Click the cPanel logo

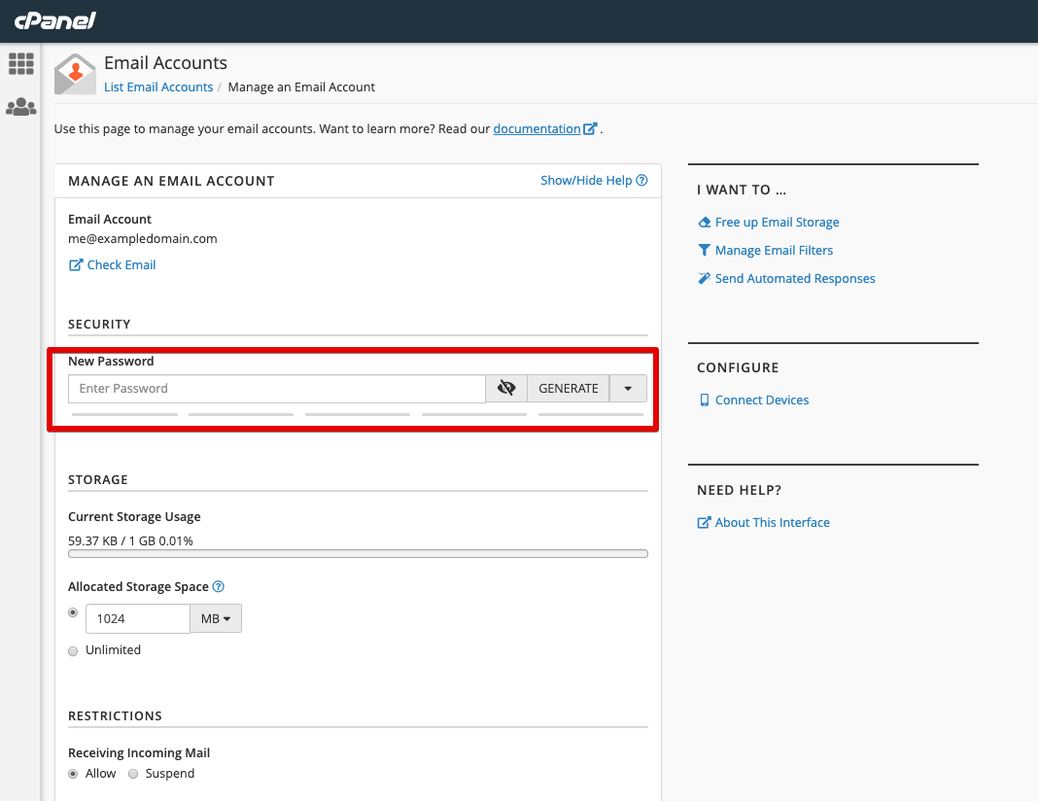tap(52, 20)
